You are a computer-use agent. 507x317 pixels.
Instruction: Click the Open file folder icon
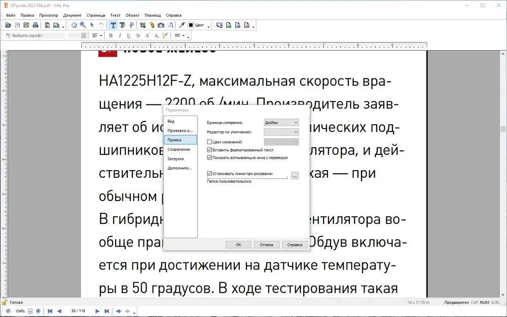coord(9,25)
